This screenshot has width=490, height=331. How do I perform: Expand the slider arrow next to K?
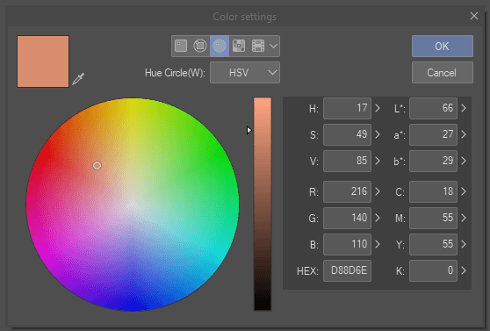click(x=464, y=270)
